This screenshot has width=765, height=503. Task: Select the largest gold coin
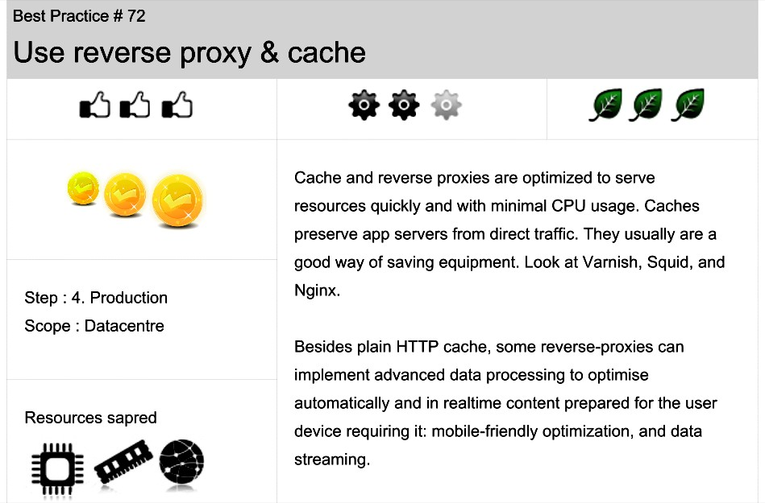click(x=177, y=200)
